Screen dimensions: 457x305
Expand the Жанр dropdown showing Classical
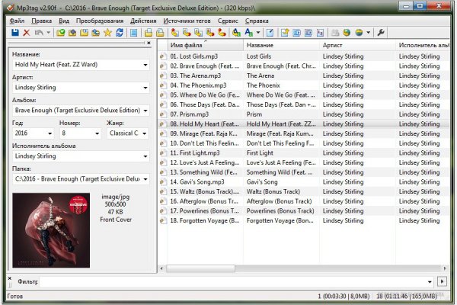coord(145,133)
